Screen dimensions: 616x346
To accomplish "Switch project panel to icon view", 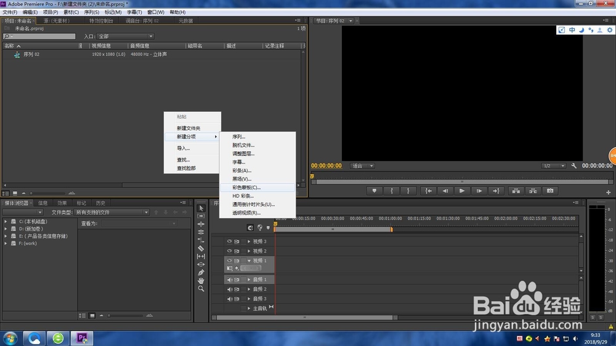I will [x=15, y=193].
